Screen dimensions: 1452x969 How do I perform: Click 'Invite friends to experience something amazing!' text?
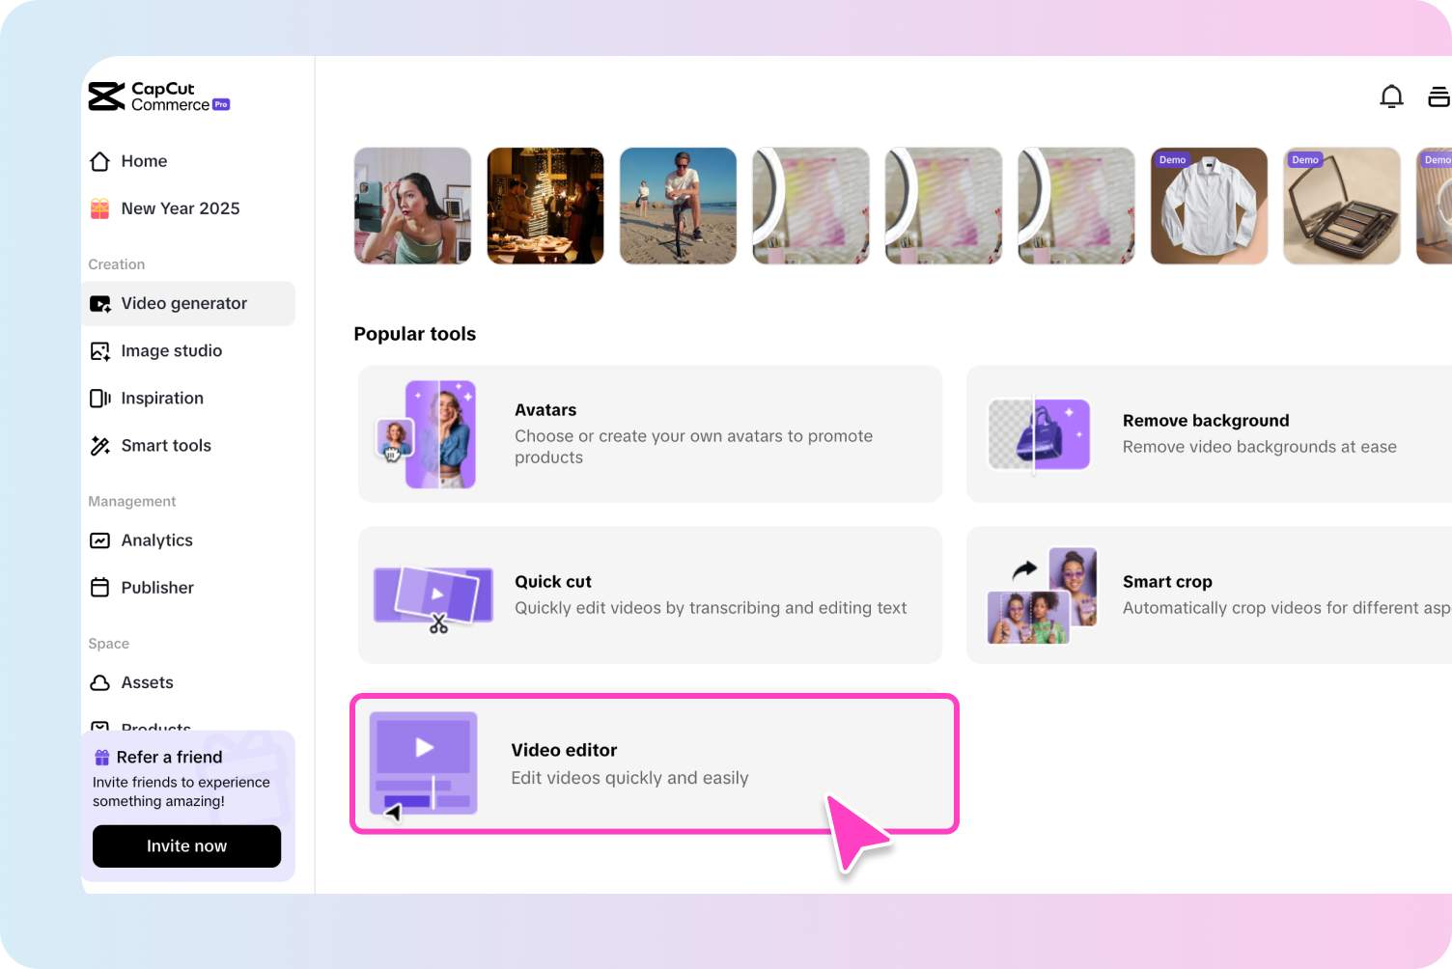click(181, 791)
